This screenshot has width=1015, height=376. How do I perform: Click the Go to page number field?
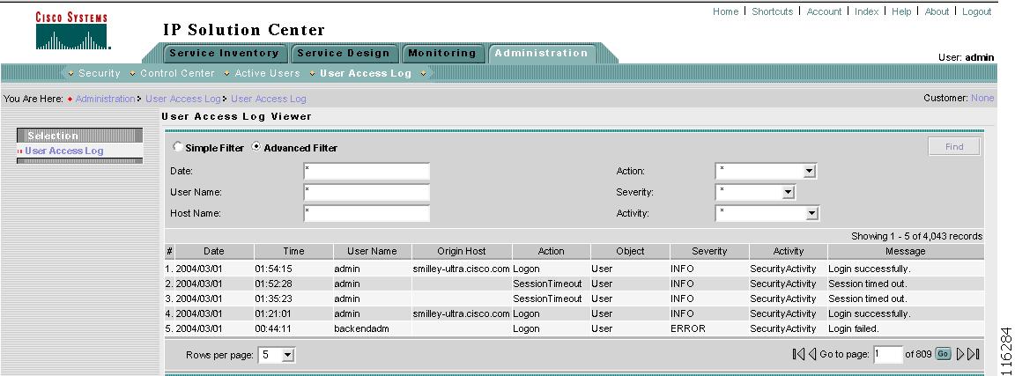click(x=887, y=355)
